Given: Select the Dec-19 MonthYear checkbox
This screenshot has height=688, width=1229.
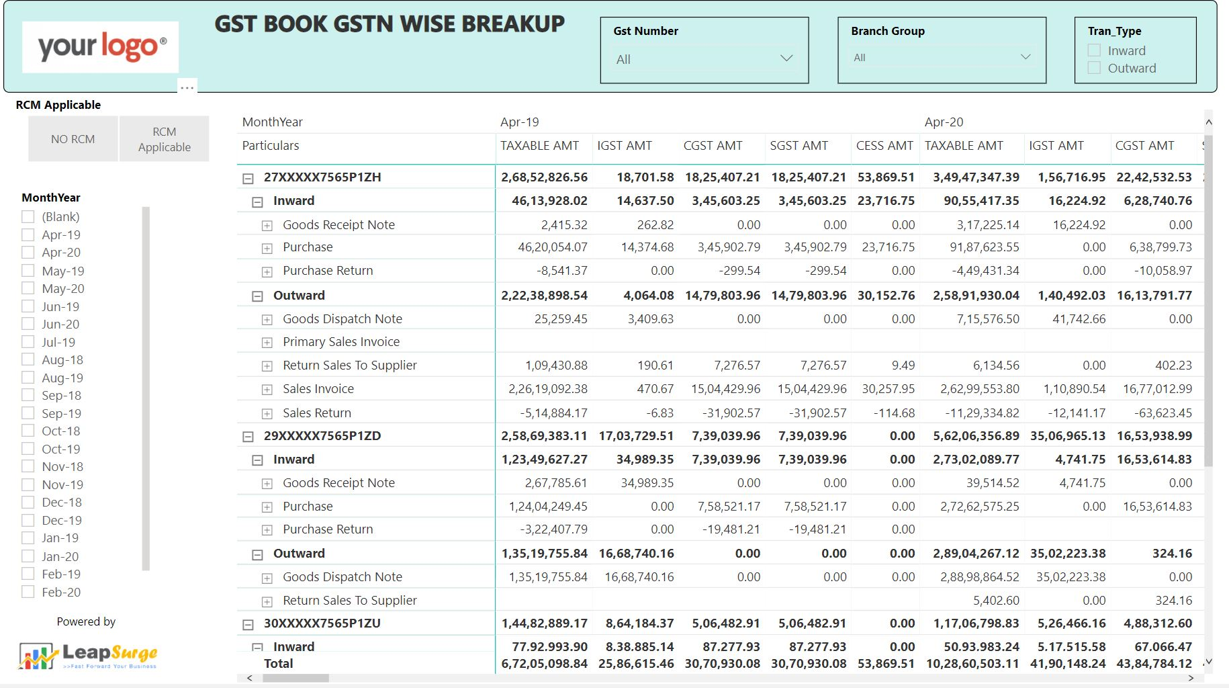Looking at the screenshot, I should (x=28, y=520).
